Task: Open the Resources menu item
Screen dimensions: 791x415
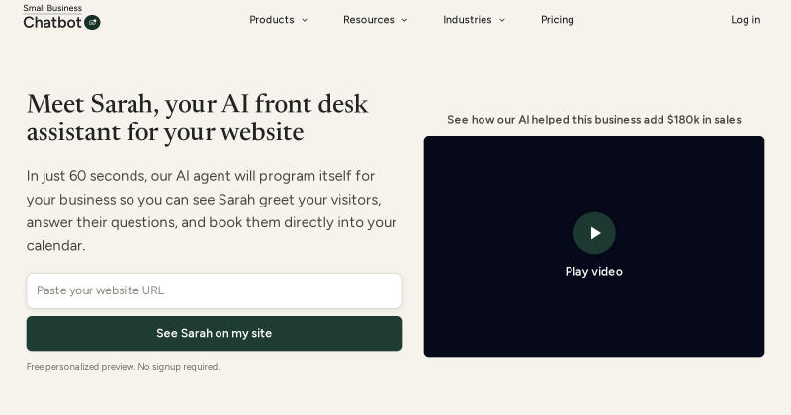Action: click(368, 20)
